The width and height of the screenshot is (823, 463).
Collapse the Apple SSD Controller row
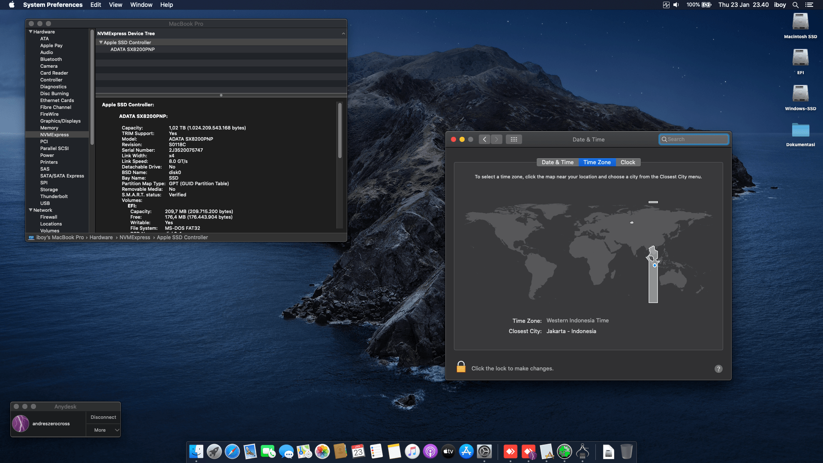click(101, 42)
